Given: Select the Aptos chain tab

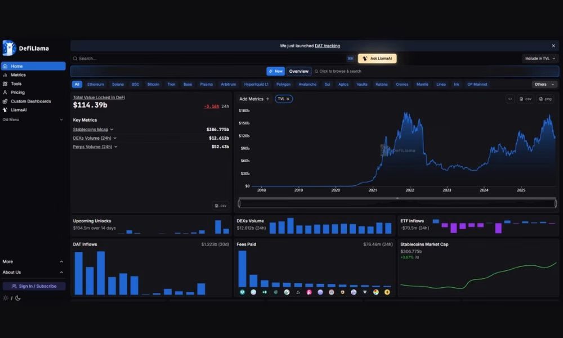Looking at the screenshot, I should (x=343, y=84).
